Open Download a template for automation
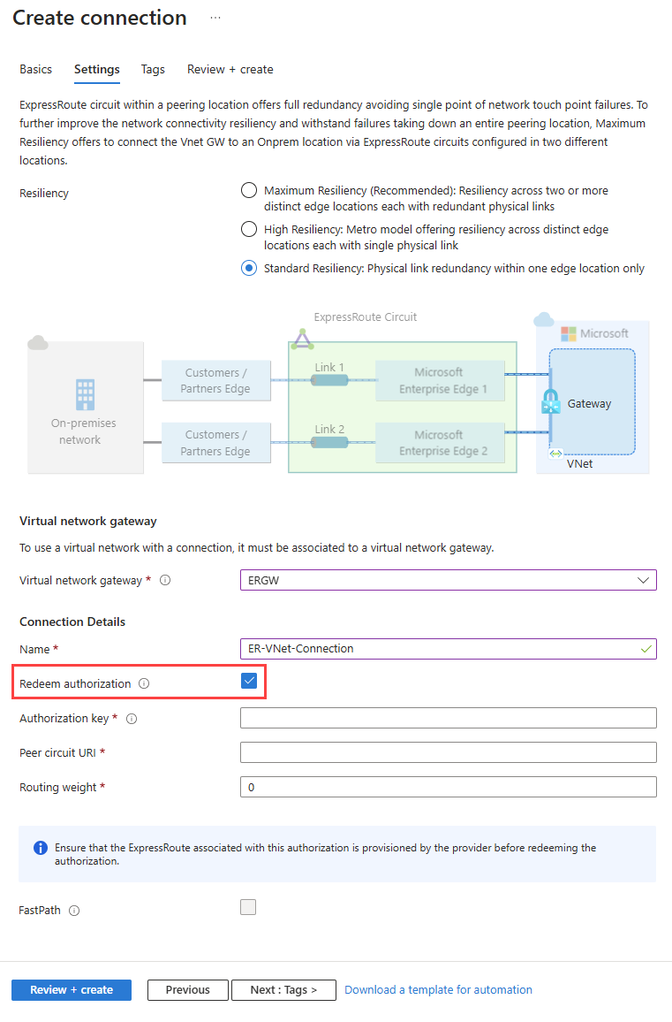 [438, 989]
